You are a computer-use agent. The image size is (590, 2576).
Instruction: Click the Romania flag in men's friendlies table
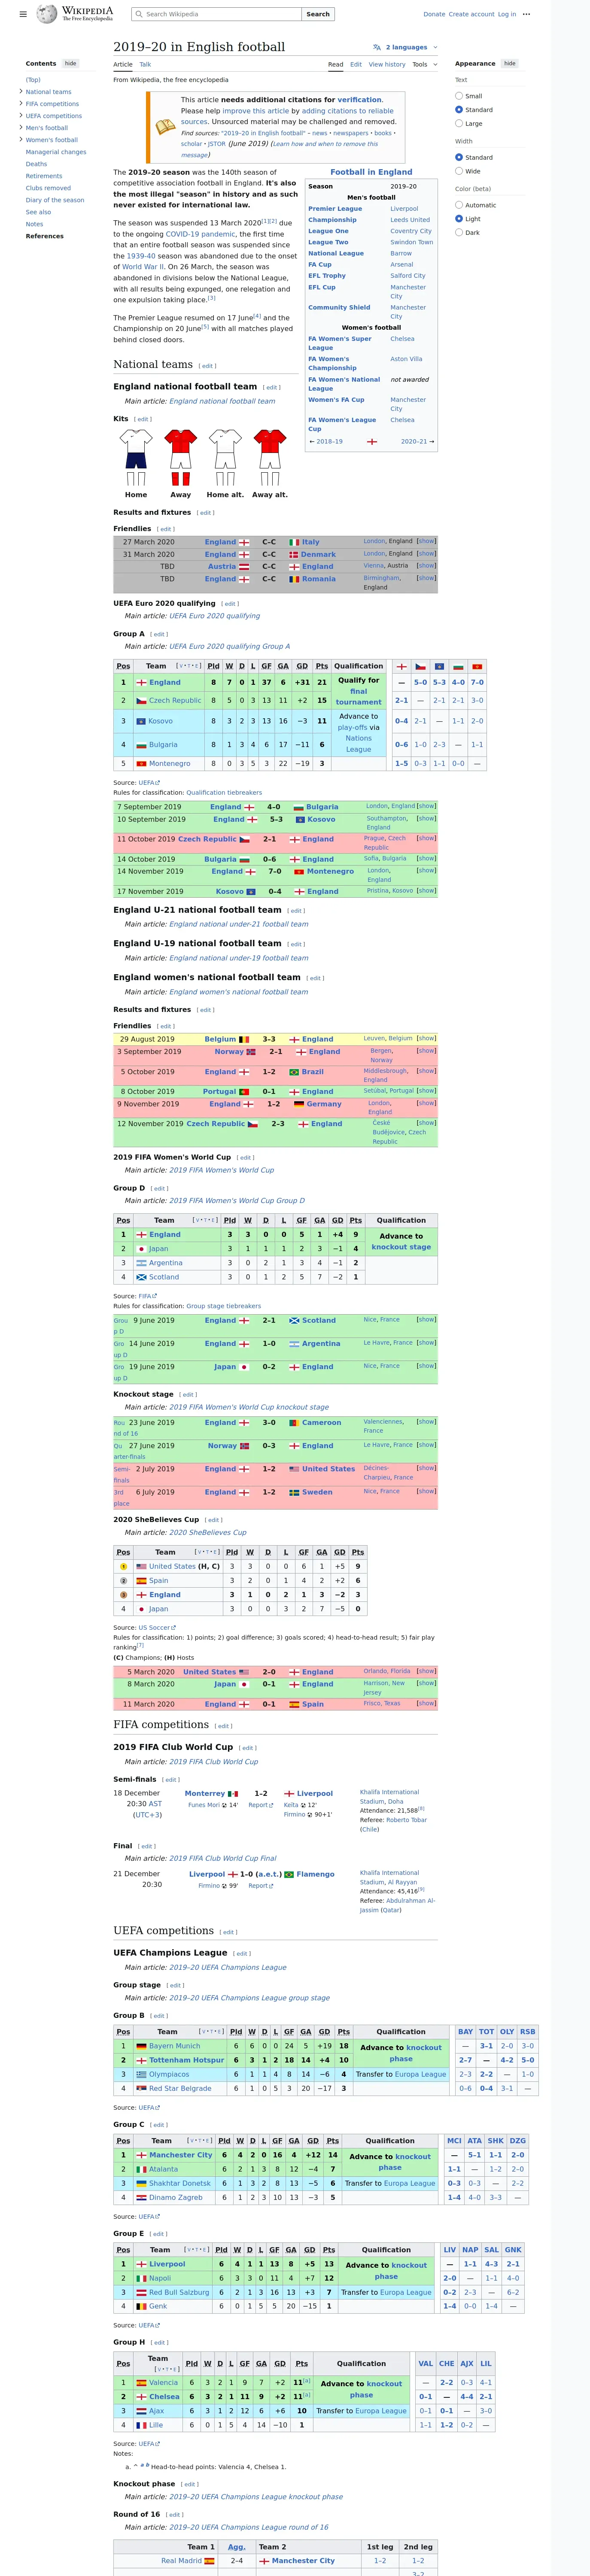294,579
